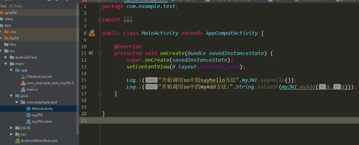Fold the onCreate method at line 11

pos(100,53)
